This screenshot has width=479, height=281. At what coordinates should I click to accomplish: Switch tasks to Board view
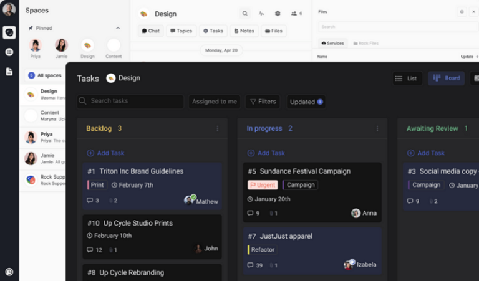click(x=446, y=79)
